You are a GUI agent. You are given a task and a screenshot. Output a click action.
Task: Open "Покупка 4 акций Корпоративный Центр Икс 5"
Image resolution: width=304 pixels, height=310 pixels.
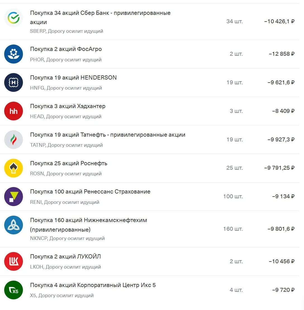coord(149,290)
